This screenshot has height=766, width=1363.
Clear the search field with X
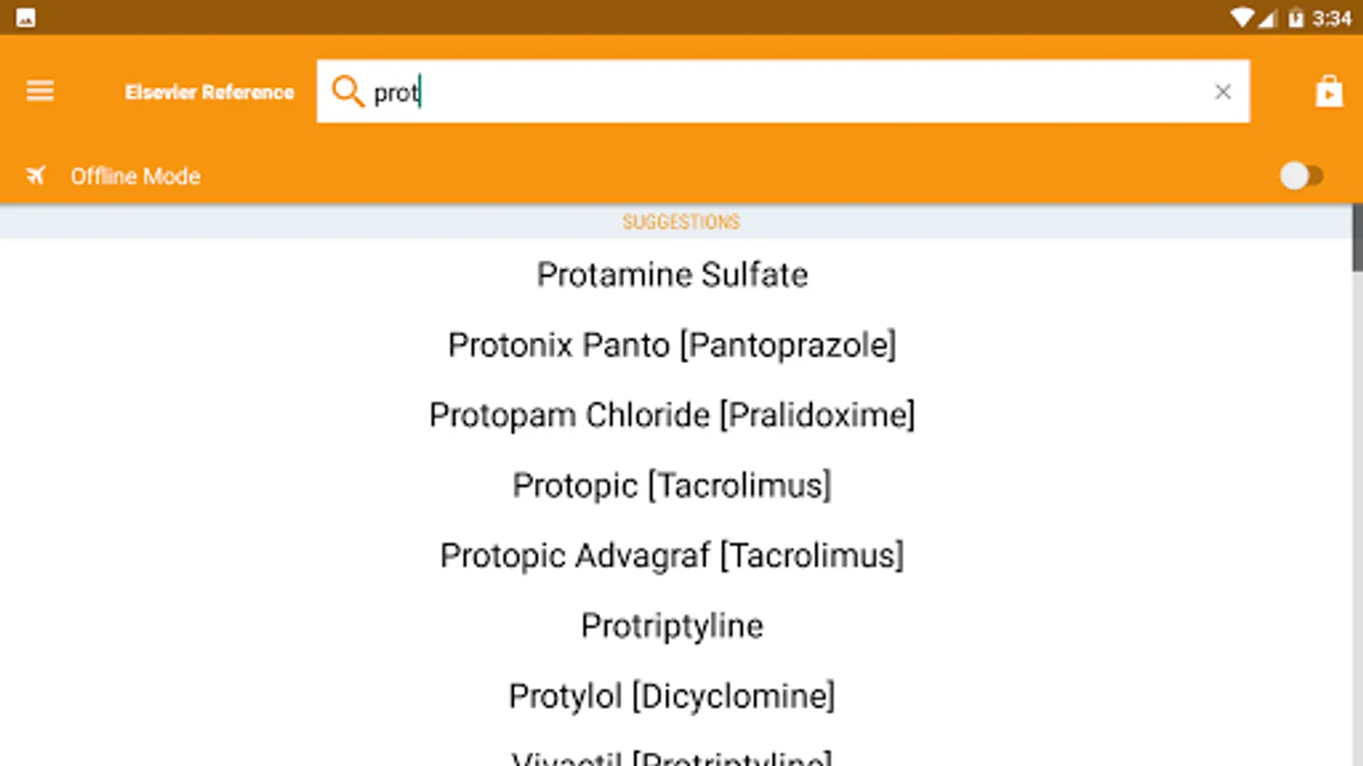click(x=1222, y=91)
